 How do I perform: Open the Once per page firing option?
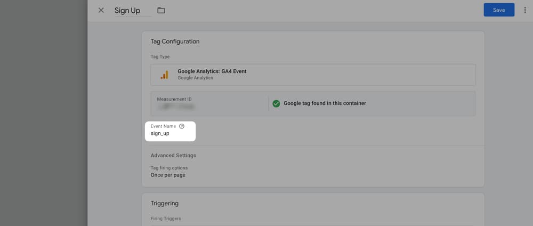(x=168, y=175)
